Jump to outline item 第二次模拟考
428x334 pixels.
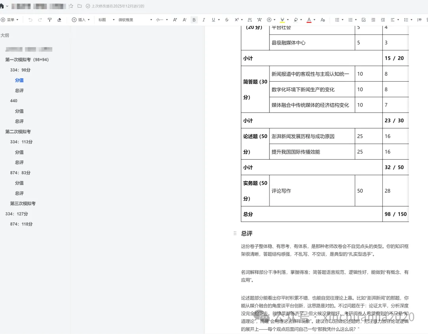click(x=18, y=132)
